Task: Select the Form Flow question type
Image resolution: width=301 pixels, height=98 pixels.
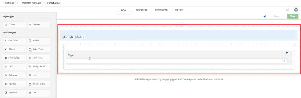Action: coord(39,58)
